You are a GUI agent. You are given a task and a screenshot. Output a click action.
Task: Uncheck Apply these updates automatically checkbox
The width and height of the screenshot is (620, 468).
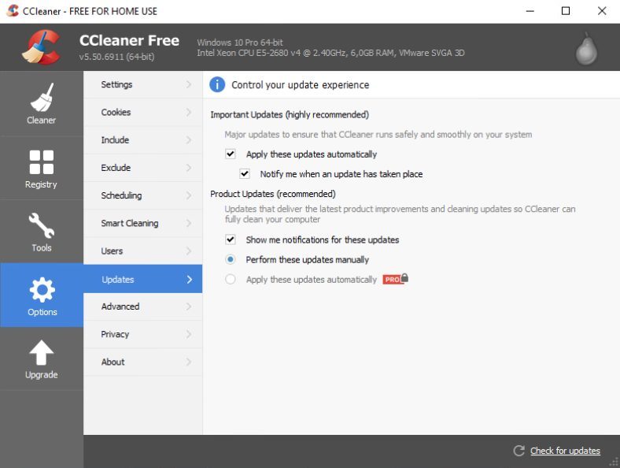coord(231,154)
